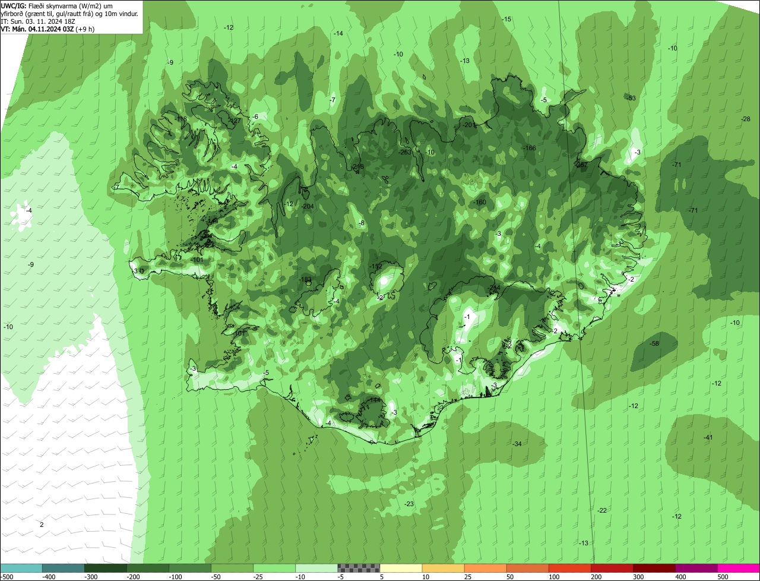The image size is (760, 581).
Task: Select the checkered -5 to 5 legend swatch
Action: point(359,568)
